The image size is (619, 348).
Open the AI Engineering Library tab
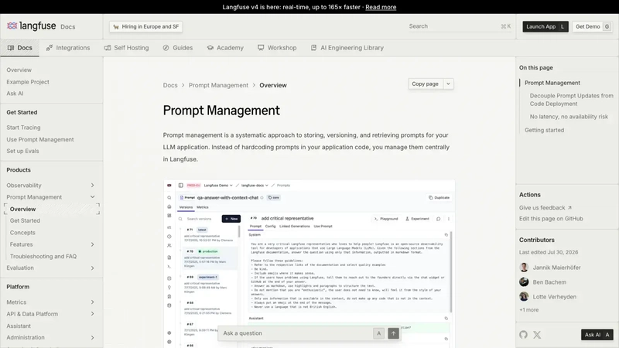point(347,48)
